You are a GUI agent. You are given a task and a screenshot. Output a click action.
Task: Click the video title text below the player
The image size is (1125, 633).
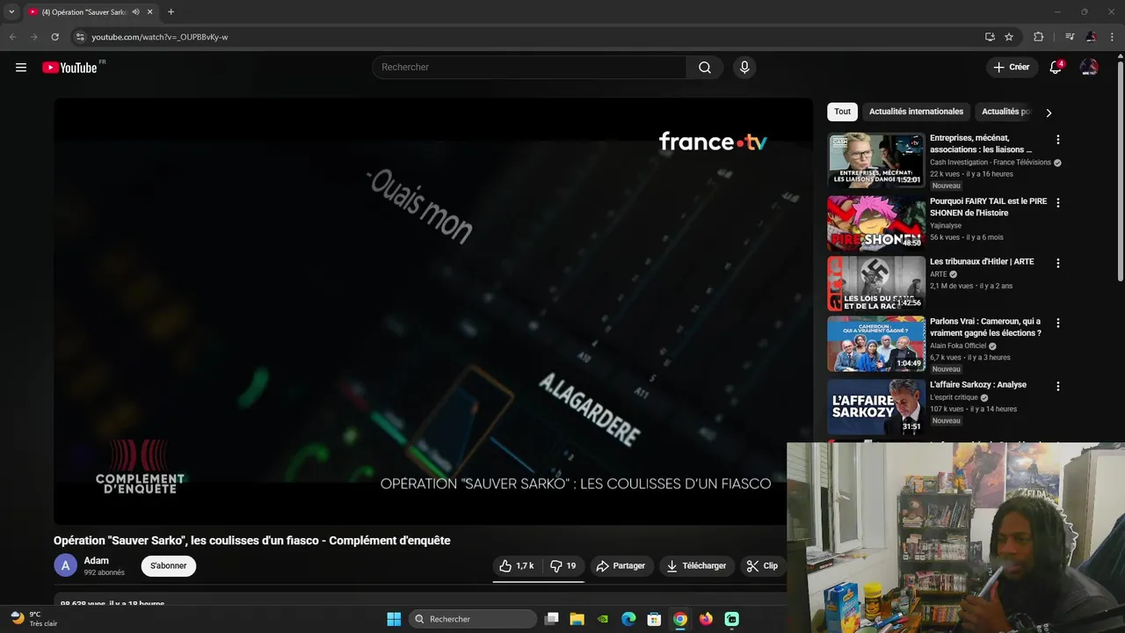pyautogui.click(x=251, y=541)
